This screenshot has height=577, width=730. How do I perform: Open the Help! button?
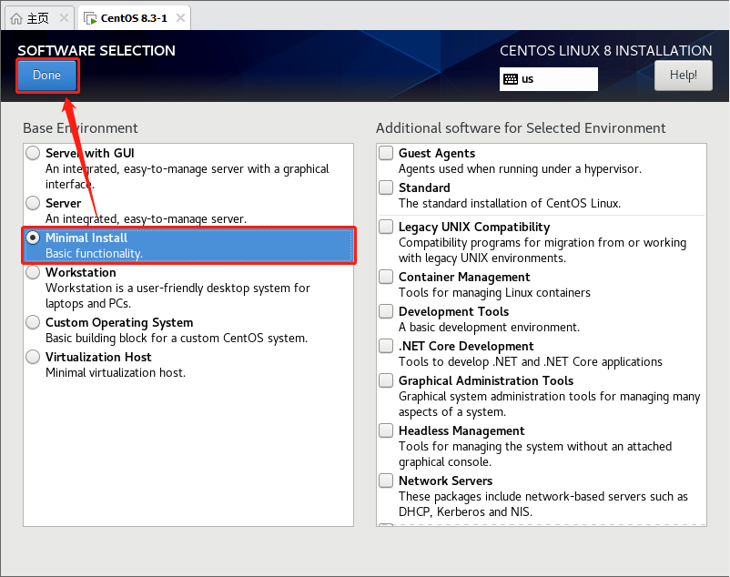(683, 76)
